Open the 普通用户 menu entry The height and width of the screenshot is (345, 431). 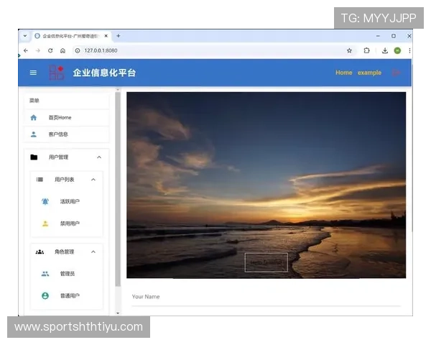point(67,295)
